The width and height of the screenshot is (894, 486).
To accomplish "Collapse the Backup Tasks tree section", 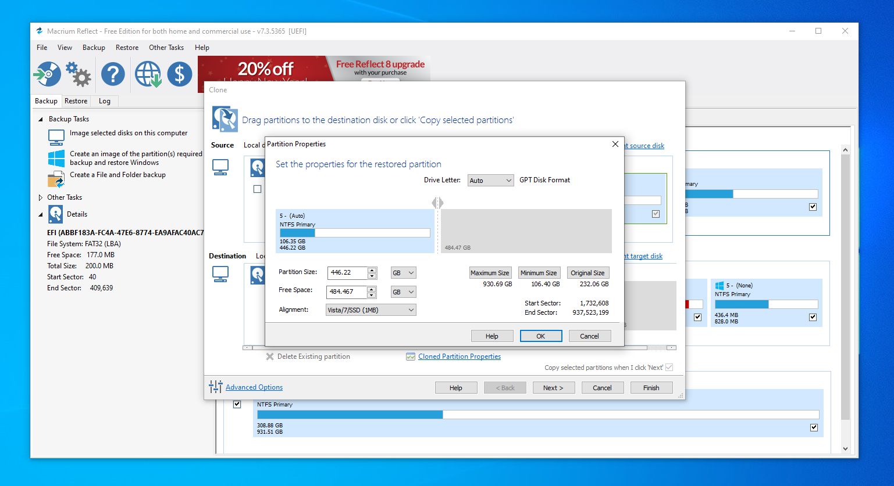I will point(41,119).
